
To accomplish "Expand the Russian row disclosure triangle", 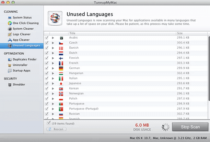I will coord(53,114).
